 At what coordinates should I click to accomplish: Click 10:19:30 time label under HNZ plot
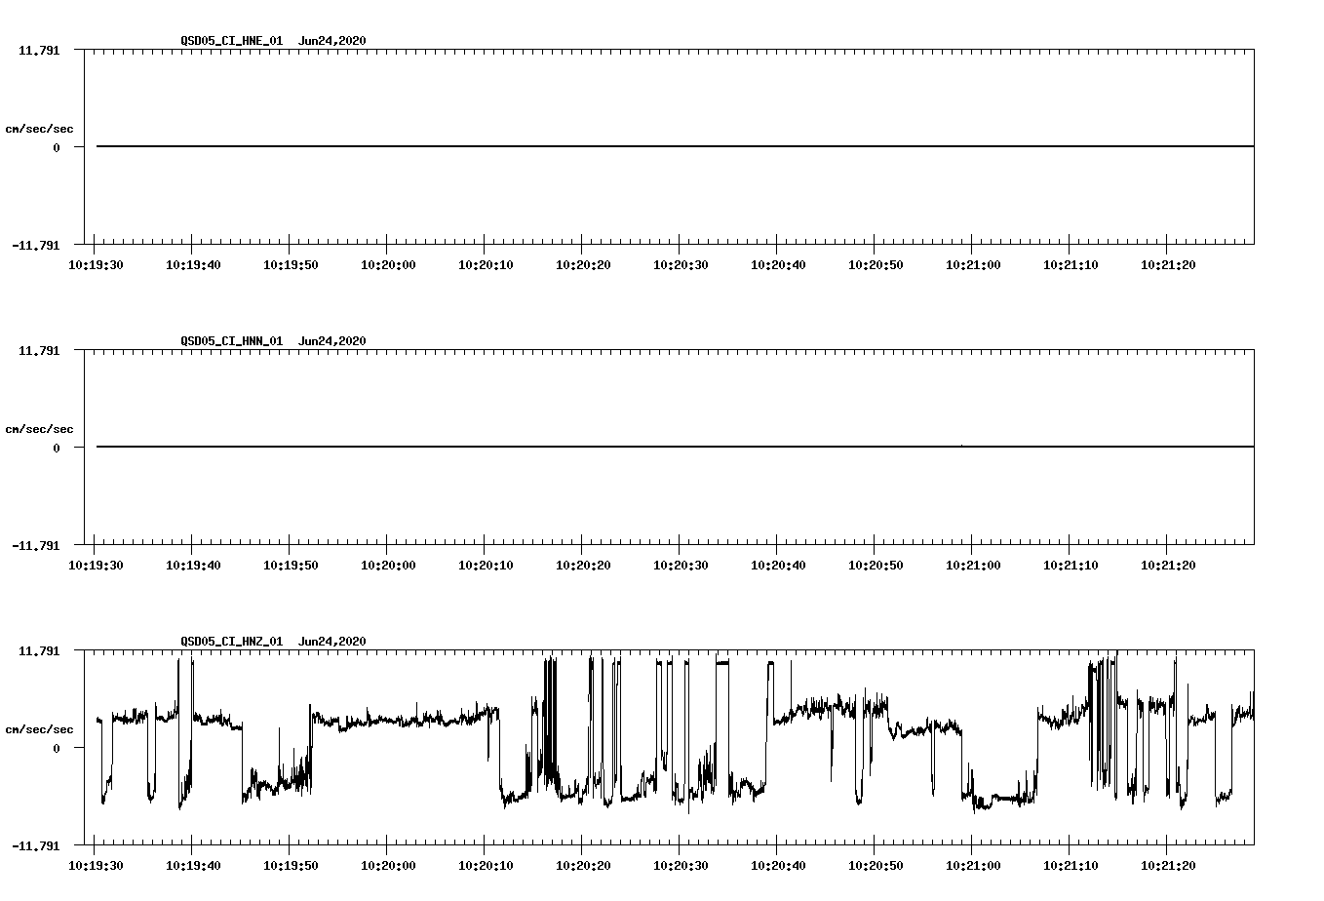pos(96,865)
